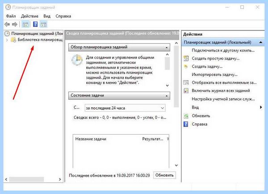Click Включить журнал всех заданий action
The image size is (268, 194).
tap(221, 91)
